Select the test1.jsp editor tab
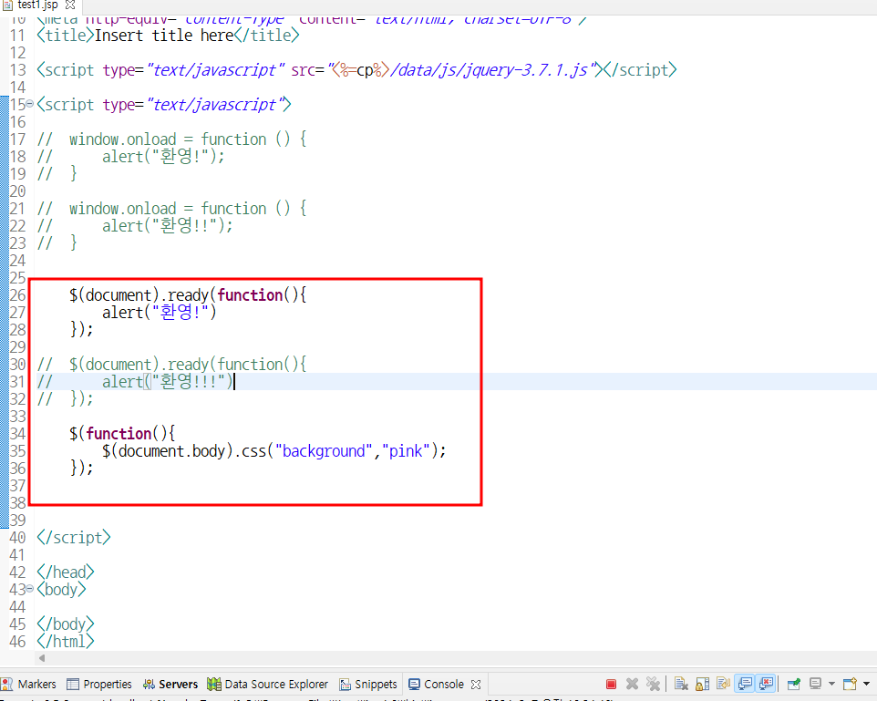 37,5
